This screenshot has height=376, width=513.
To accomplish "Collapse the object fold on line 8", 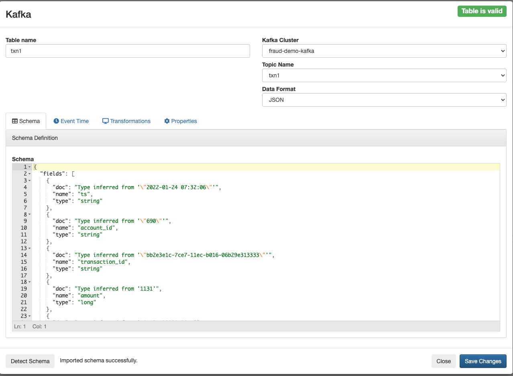I will [x=30, y=214].
